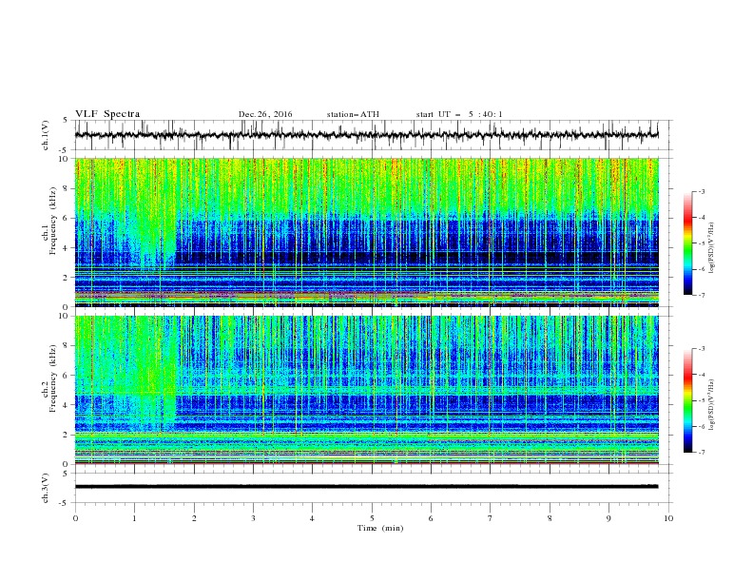This screenshot has height=582, width=753.
Task: Click the log(PSD) label beside ch.2 color bar
Action: coord(711,405)
